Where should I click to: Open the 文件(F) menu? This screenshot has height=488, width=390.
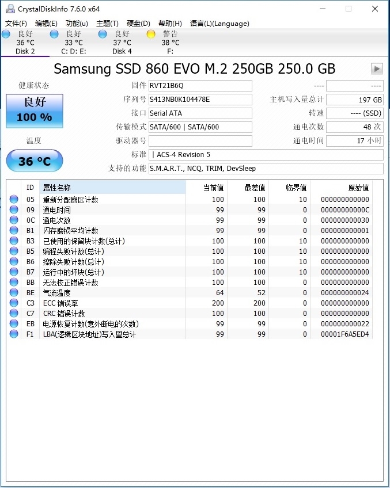click(16, 24)
